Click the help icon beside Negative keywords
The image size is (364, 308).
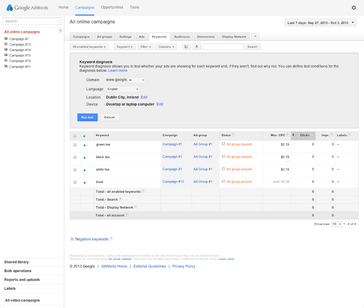click(x=111, y=239)
